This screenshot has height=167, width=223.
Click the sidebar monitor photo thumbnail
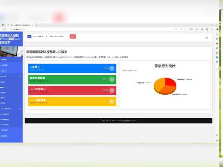pyautogui.click(x=11, y=51)
